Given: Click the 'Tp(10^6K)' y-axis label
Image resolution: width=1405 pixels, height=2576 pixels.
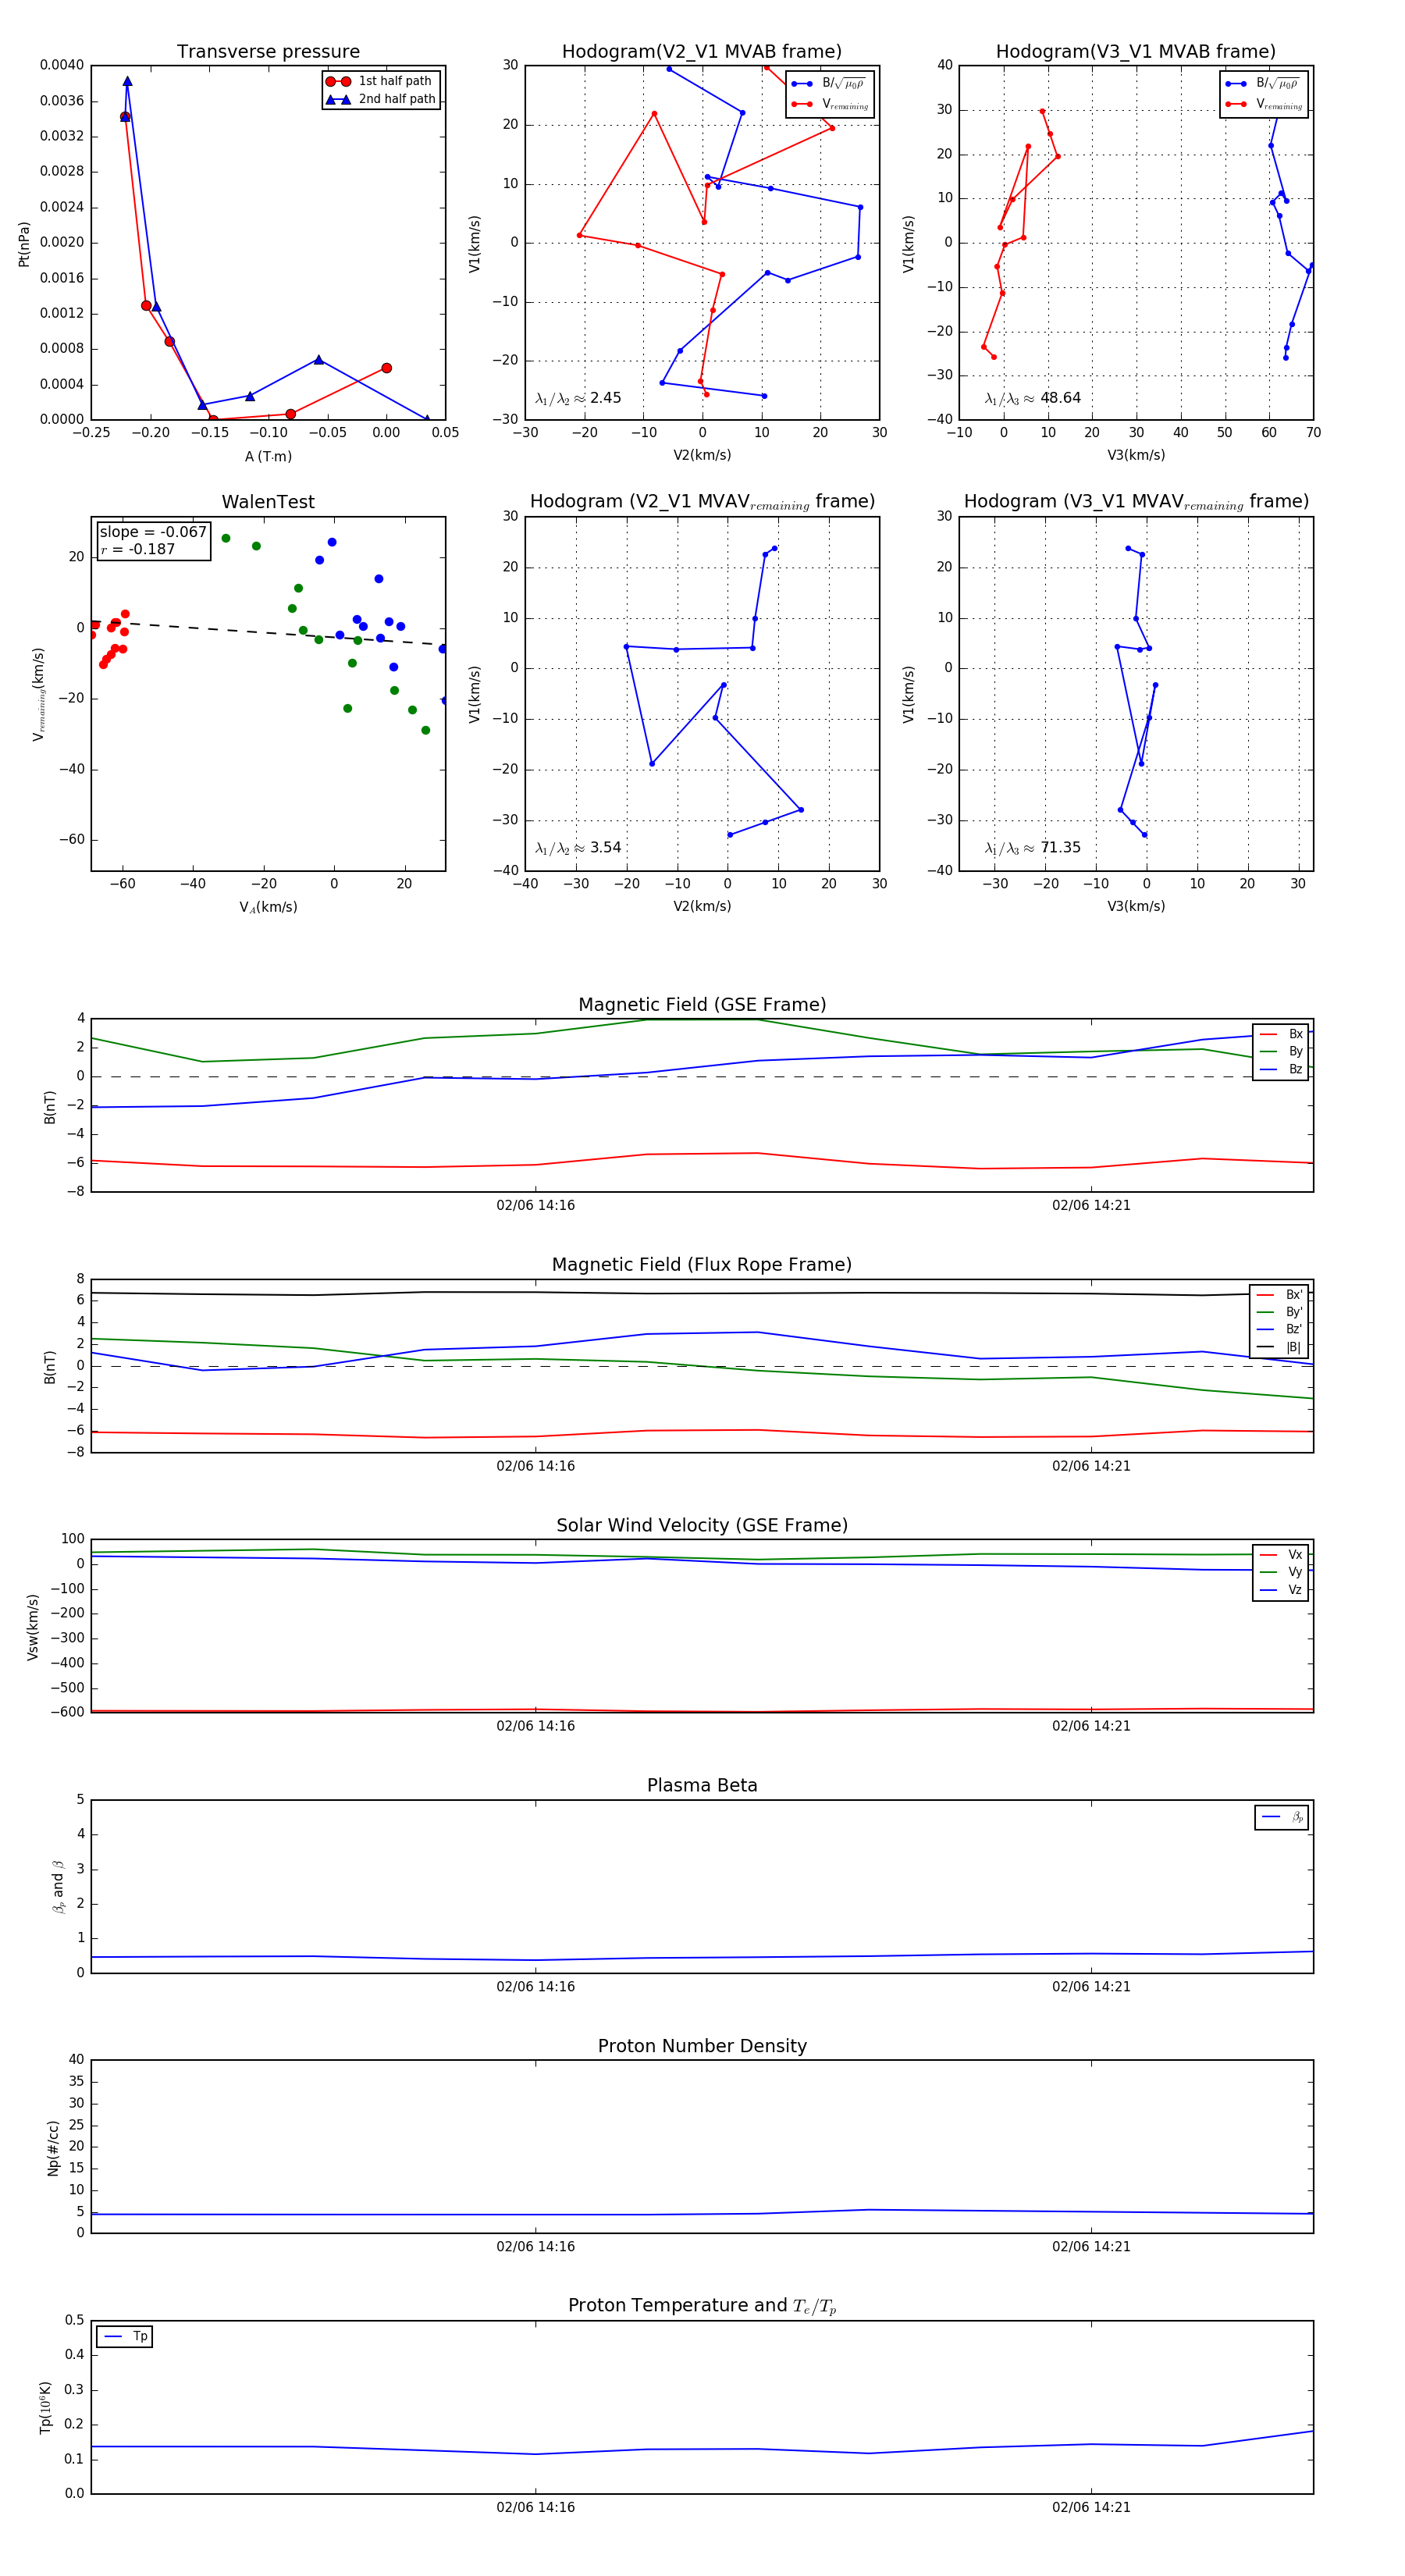Looking at the screenshot, I should [46, 2407].
